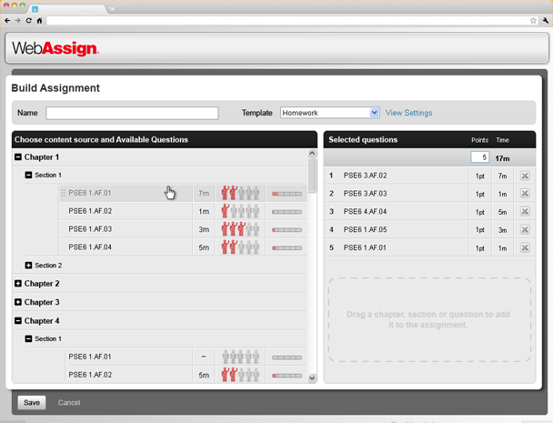The height and width of the screenshot is (423, 553).
Task: Click the browser back arrow
Action: (x=7, y=20)
